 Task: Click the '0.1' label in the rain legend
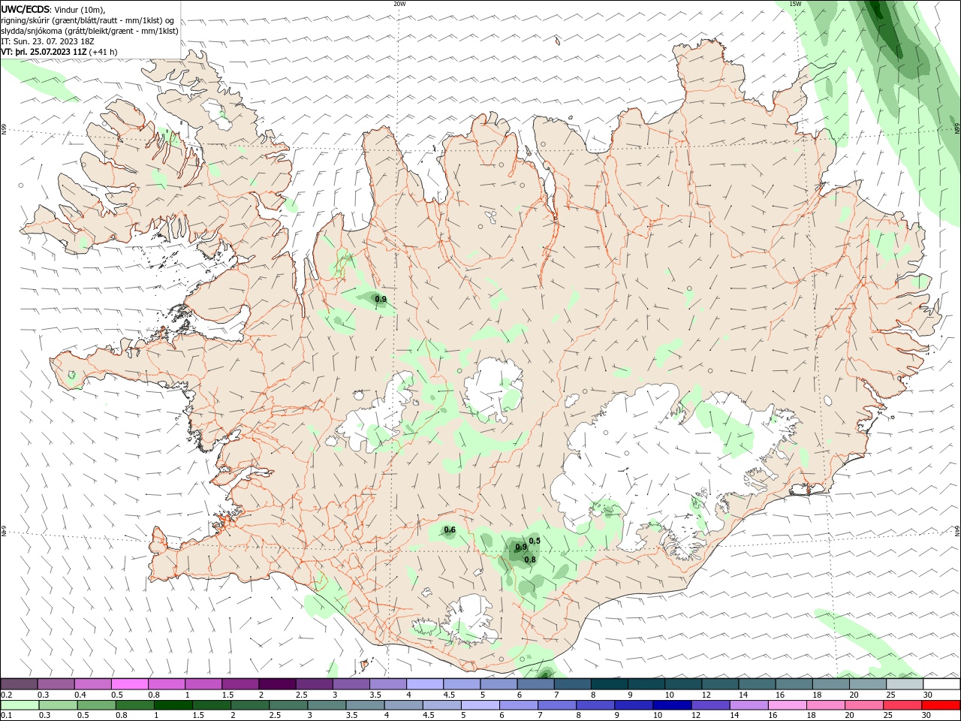pyautogui.click(x=7, y=716)
